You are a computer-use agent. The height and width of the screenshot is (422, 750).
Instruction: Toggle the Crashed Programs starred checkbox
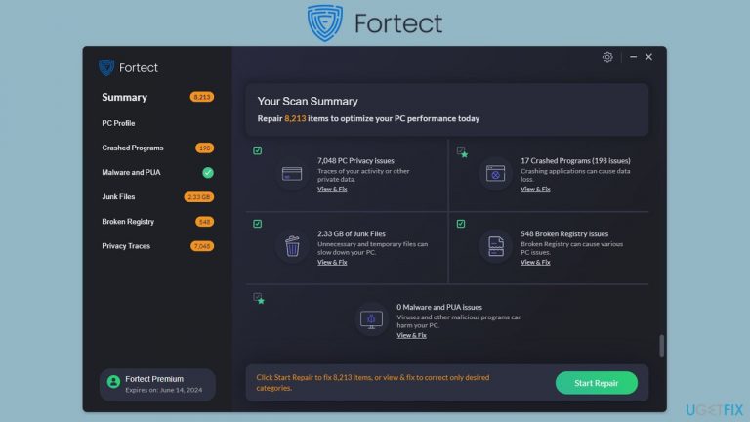pyautogui.click(x=462, y=152)
